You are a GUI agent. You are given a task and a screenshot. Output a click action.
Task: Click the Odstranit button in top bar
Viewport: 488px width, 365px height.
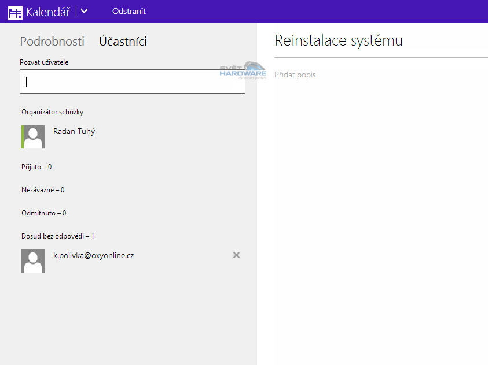tap(129, 11)
